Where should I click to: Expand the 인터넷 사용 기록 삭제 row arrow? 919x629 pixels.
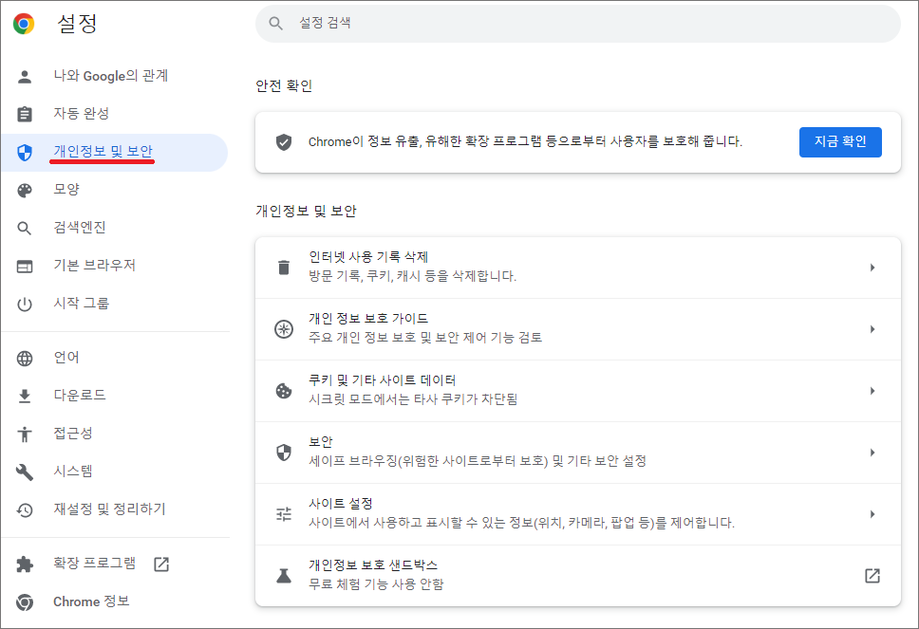pos(872,268)
